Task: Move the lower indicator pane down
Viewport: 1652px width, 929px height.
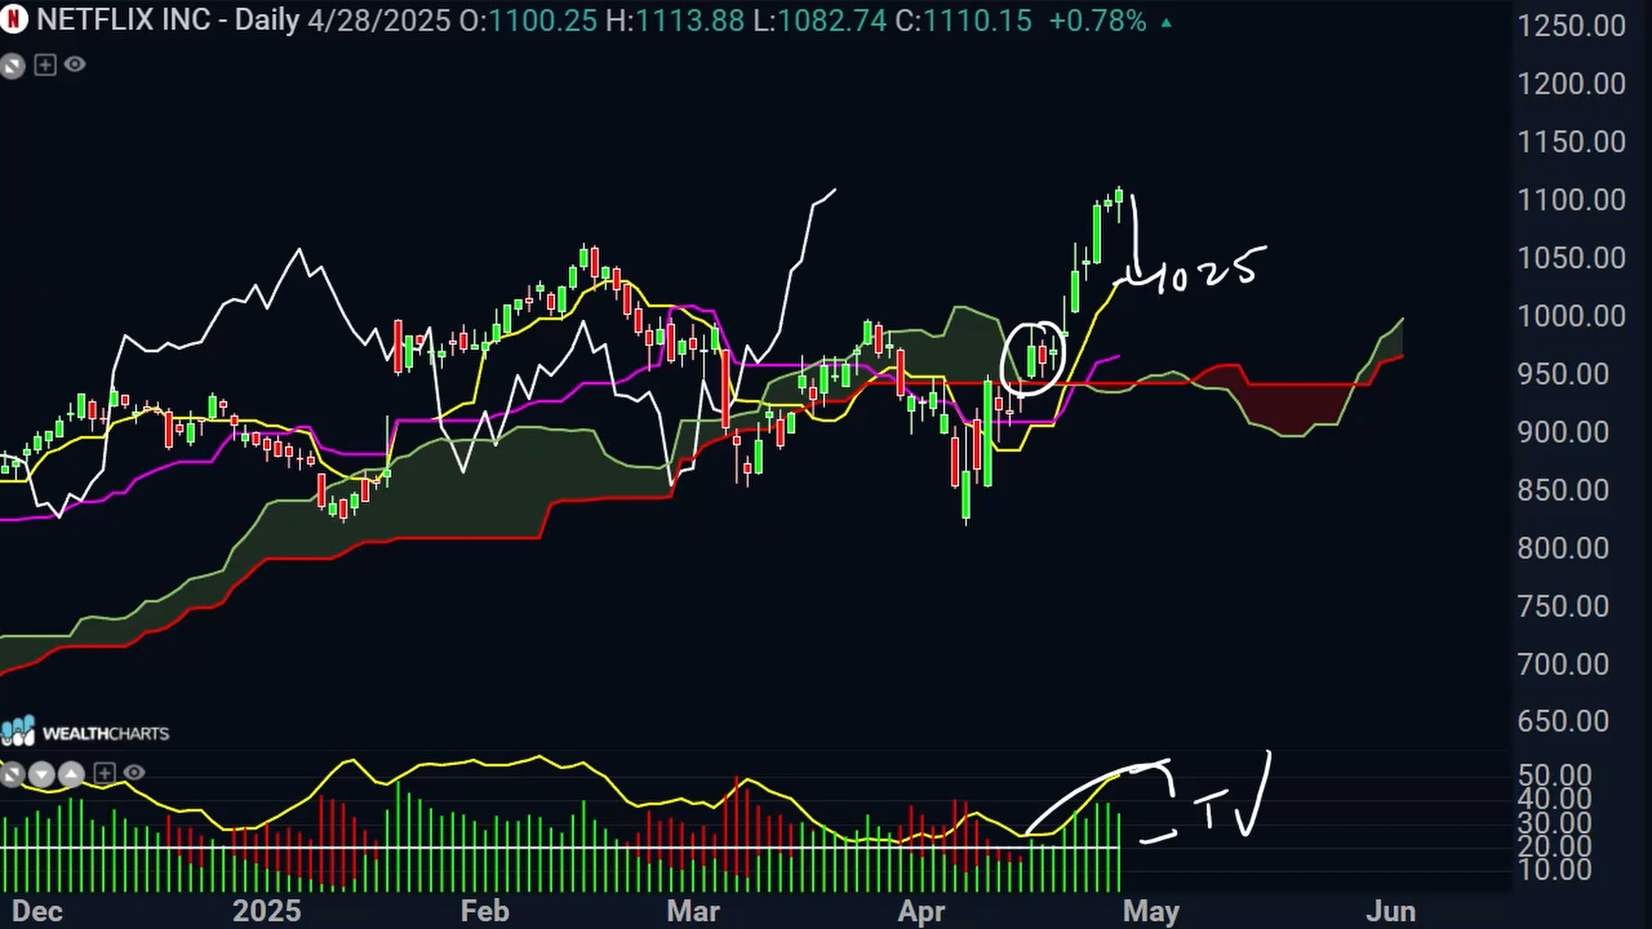Action: [41, 774]
